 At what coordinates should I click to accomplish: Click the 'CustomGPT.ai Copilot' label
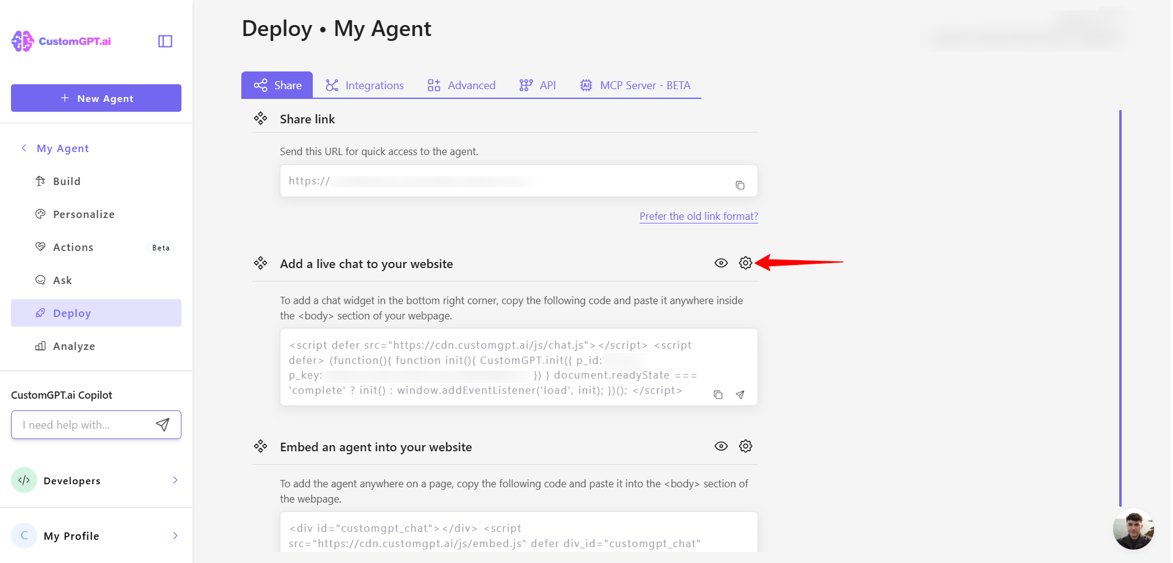[62, 395]
